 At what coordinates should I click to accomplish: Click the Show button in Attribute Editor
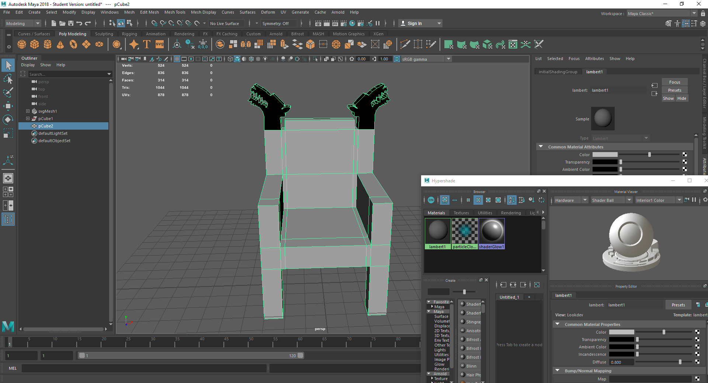[668, 98]
